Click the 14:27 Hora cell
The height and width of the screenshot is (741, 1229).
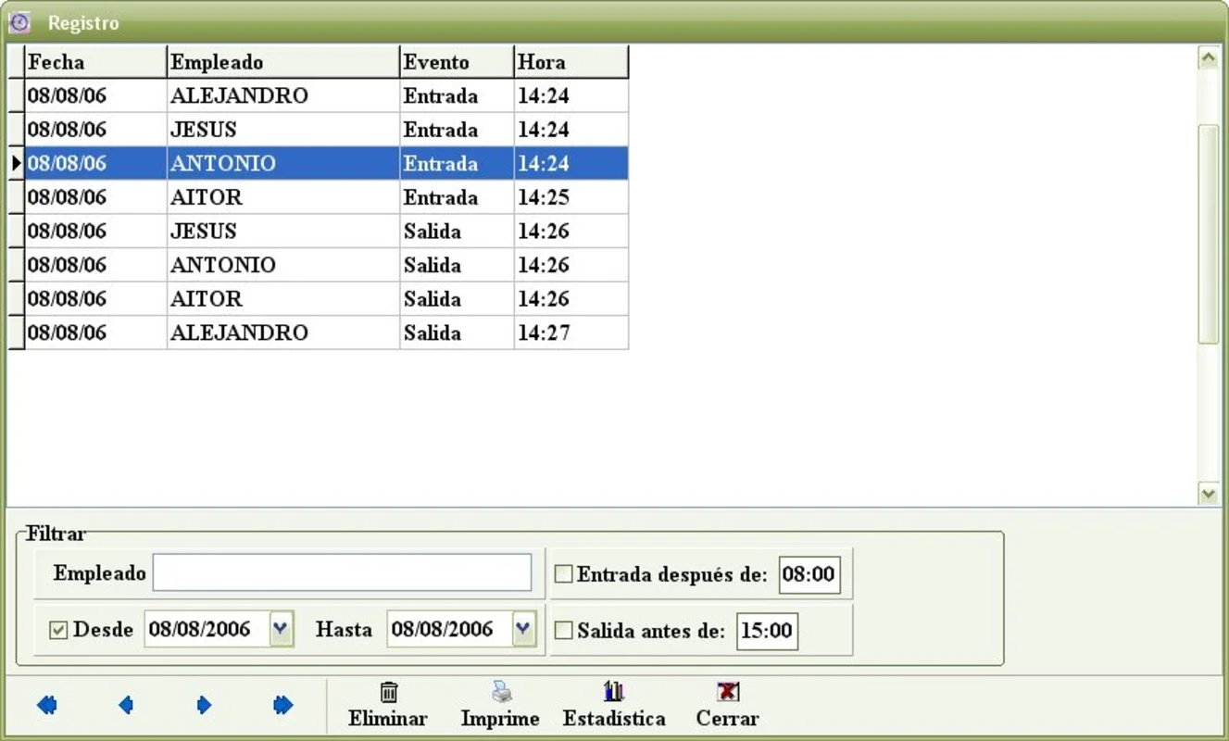pos(571,333)
